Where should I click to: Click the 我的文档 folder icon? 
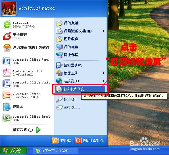click(x=59, y=23)
